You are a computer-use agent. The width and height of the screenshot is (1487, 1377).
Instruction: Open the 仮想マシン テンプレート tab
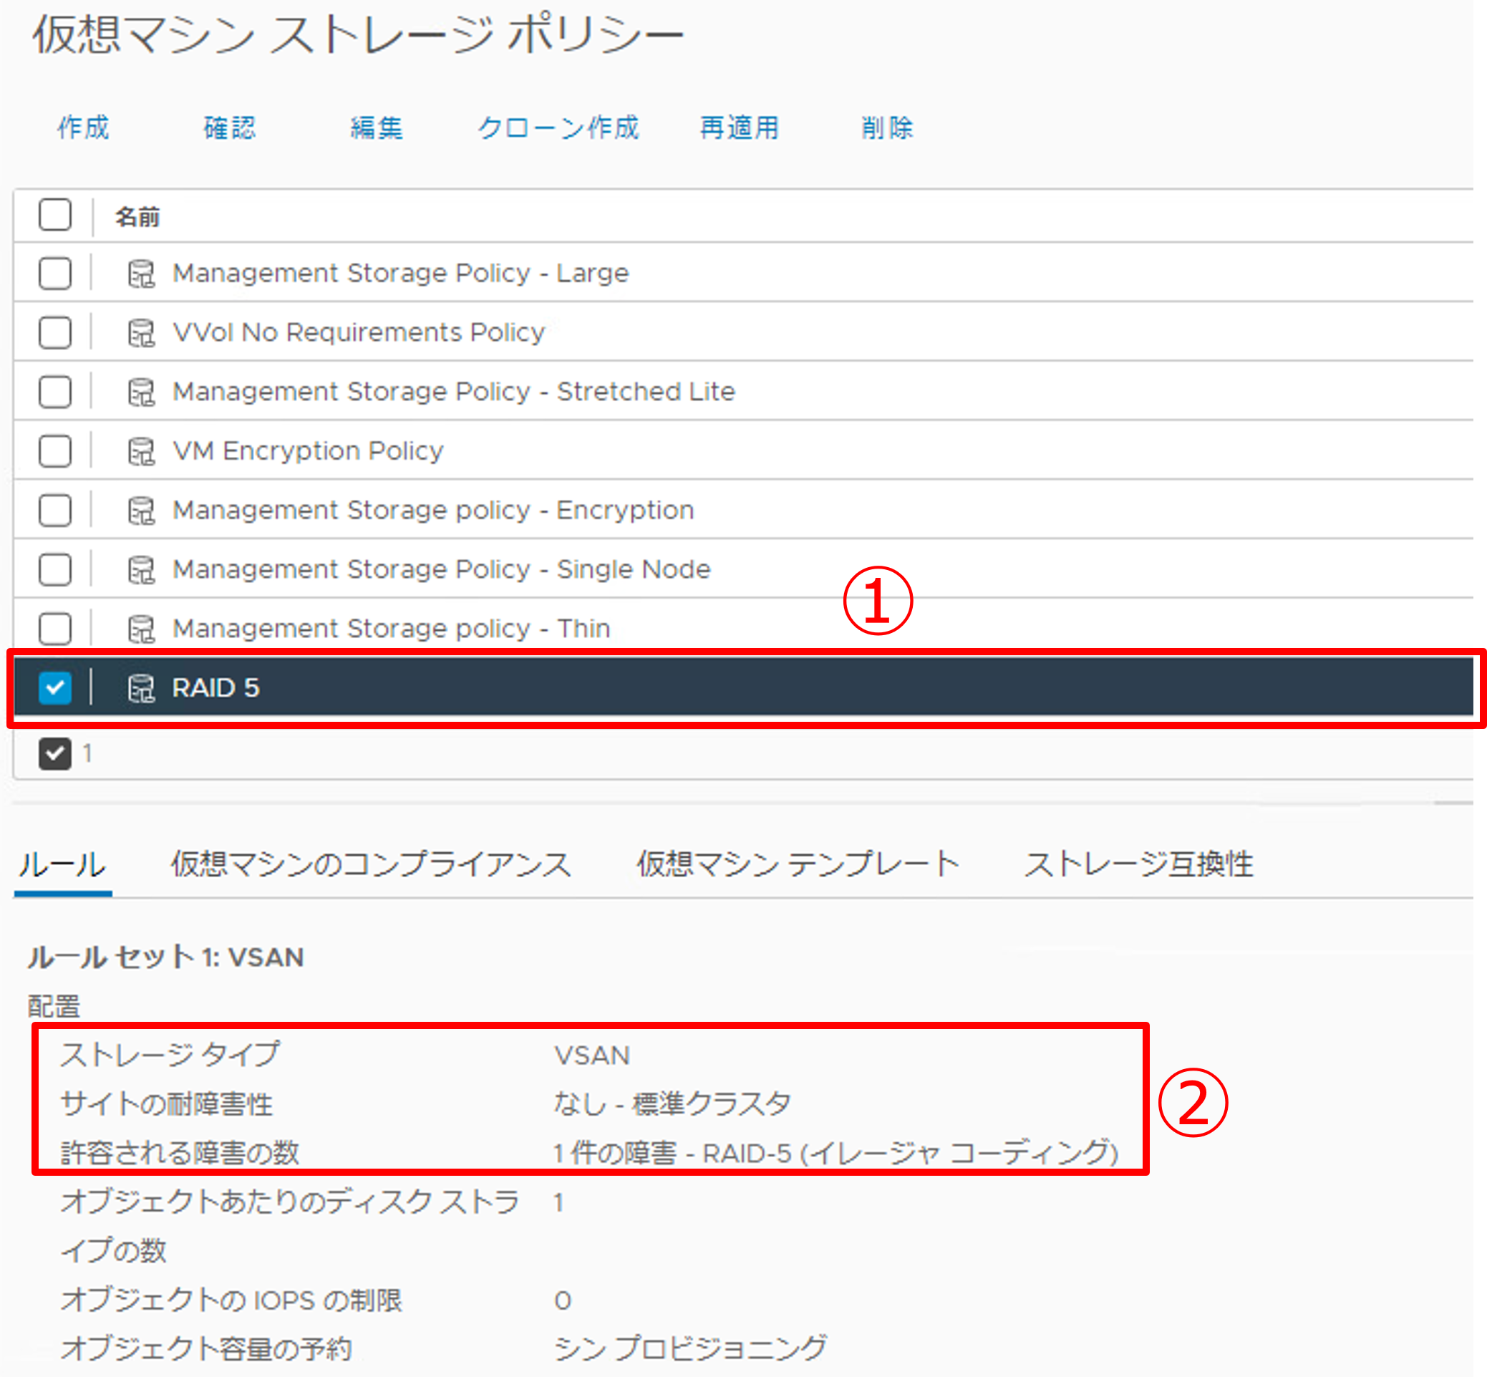click(x=797, y=865)
